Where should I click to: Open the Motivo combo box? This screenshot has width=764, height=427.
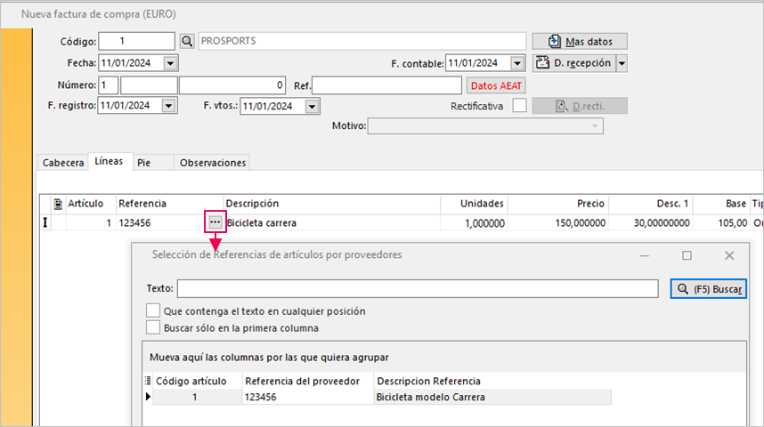(485, 126)
